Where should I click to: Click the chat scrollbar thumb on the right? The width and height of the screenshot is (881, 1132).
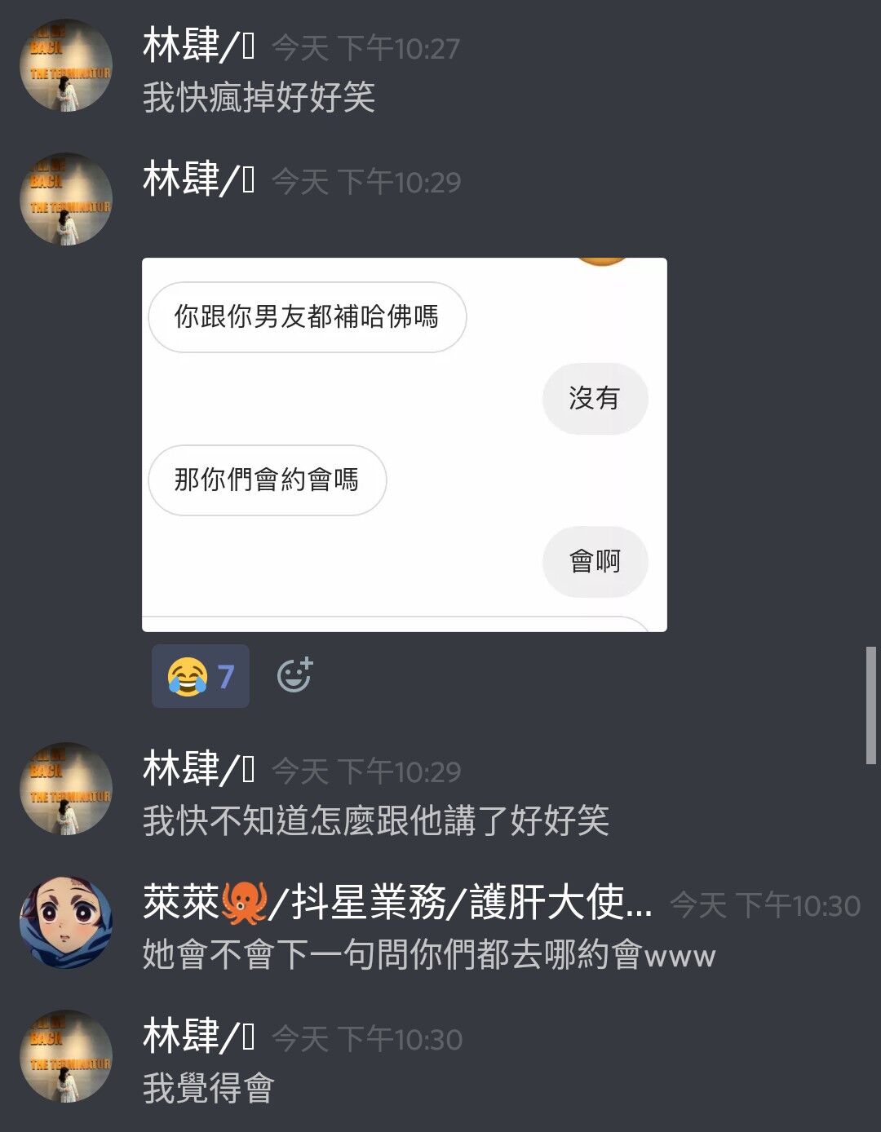pyautogui.click(x=870, y=705)
